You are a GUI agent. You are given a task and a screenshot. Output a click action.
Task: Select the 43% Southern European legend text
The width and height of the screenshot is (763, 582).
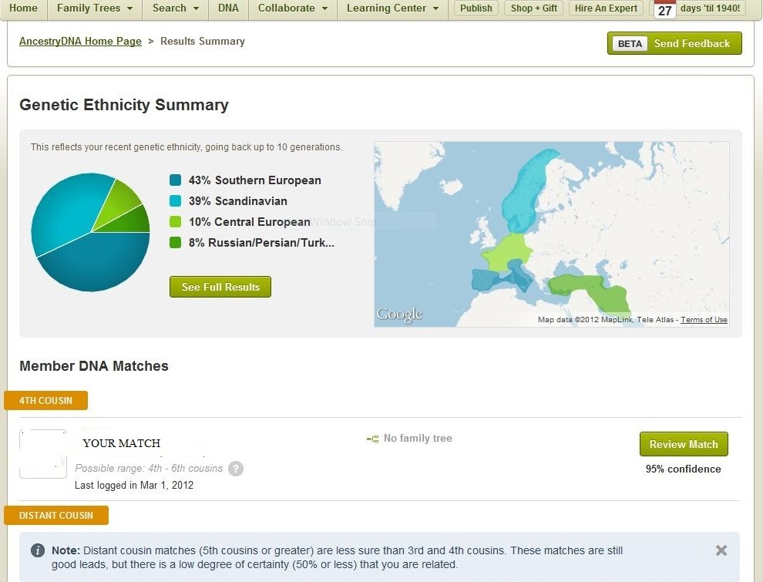[x=255, y=180]
